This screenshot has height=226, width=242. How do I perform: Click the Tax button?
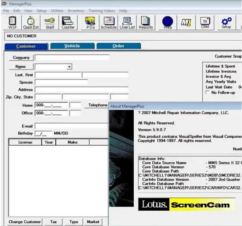(x=53, y=222)
